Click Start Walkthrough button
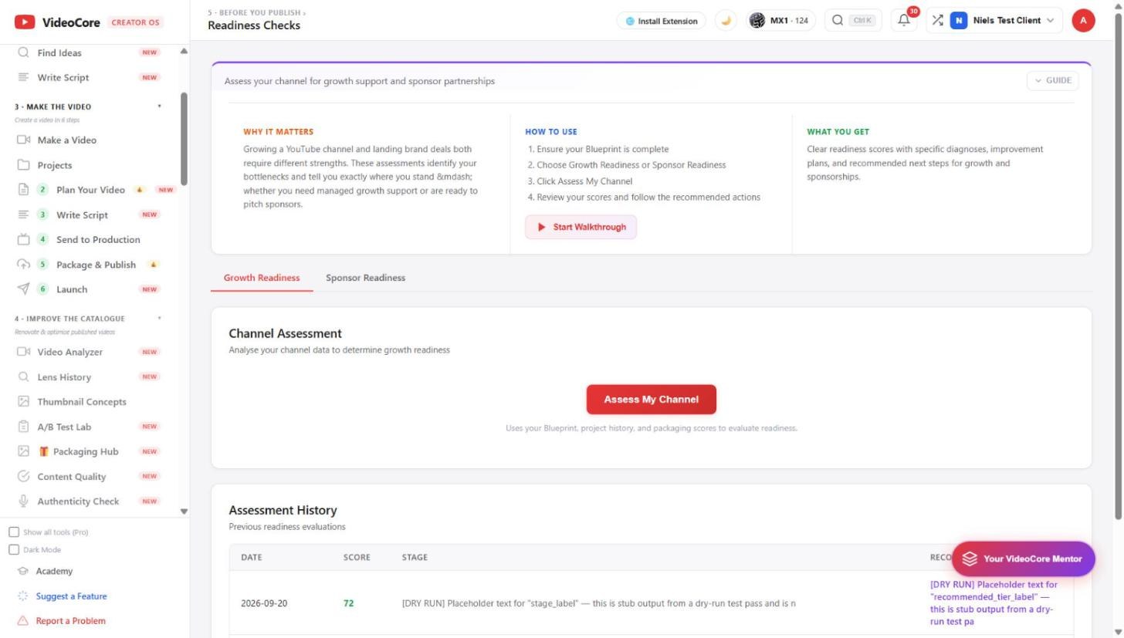Screen dimensions: 1124x638 581,227
